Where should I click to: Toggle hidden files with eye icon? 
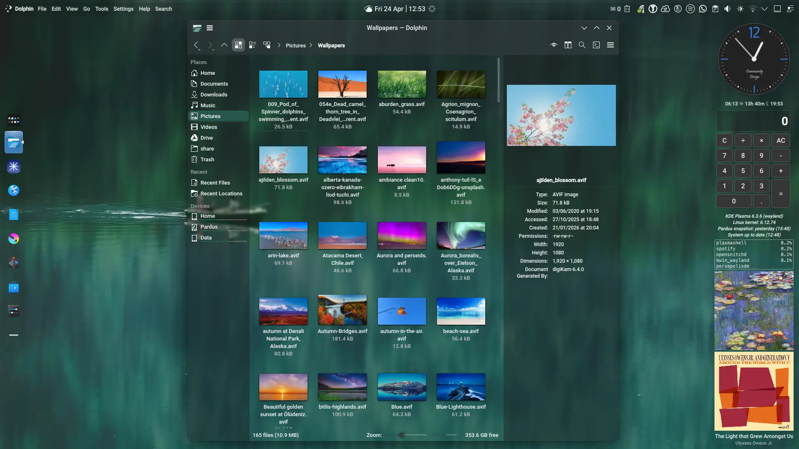[x=553, y=45]
